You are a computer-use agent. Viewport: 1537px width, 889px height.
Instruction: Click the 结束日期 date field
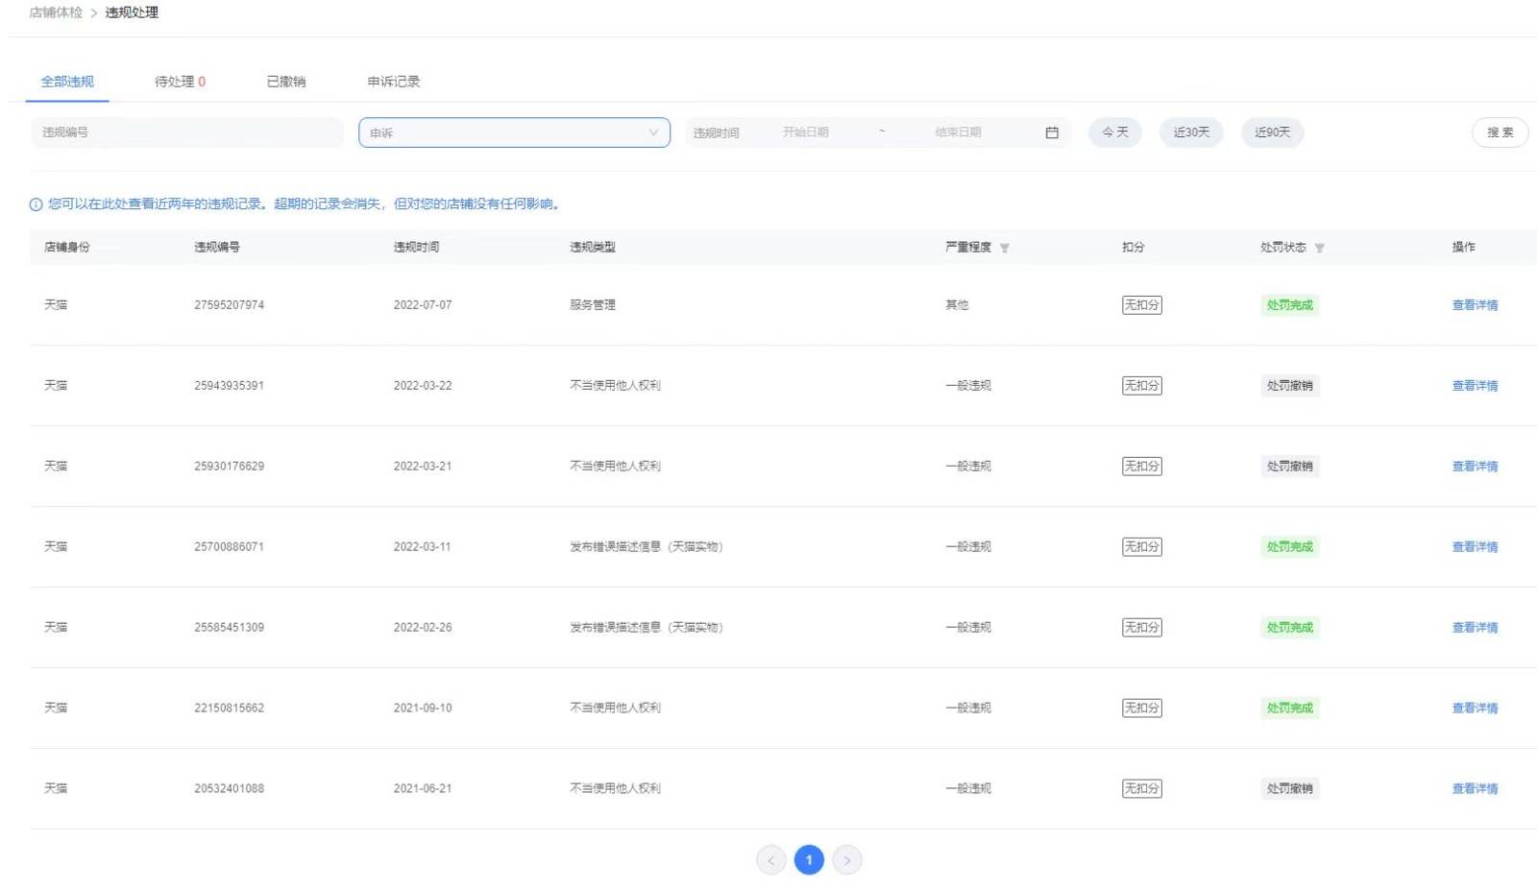point(958,132)
